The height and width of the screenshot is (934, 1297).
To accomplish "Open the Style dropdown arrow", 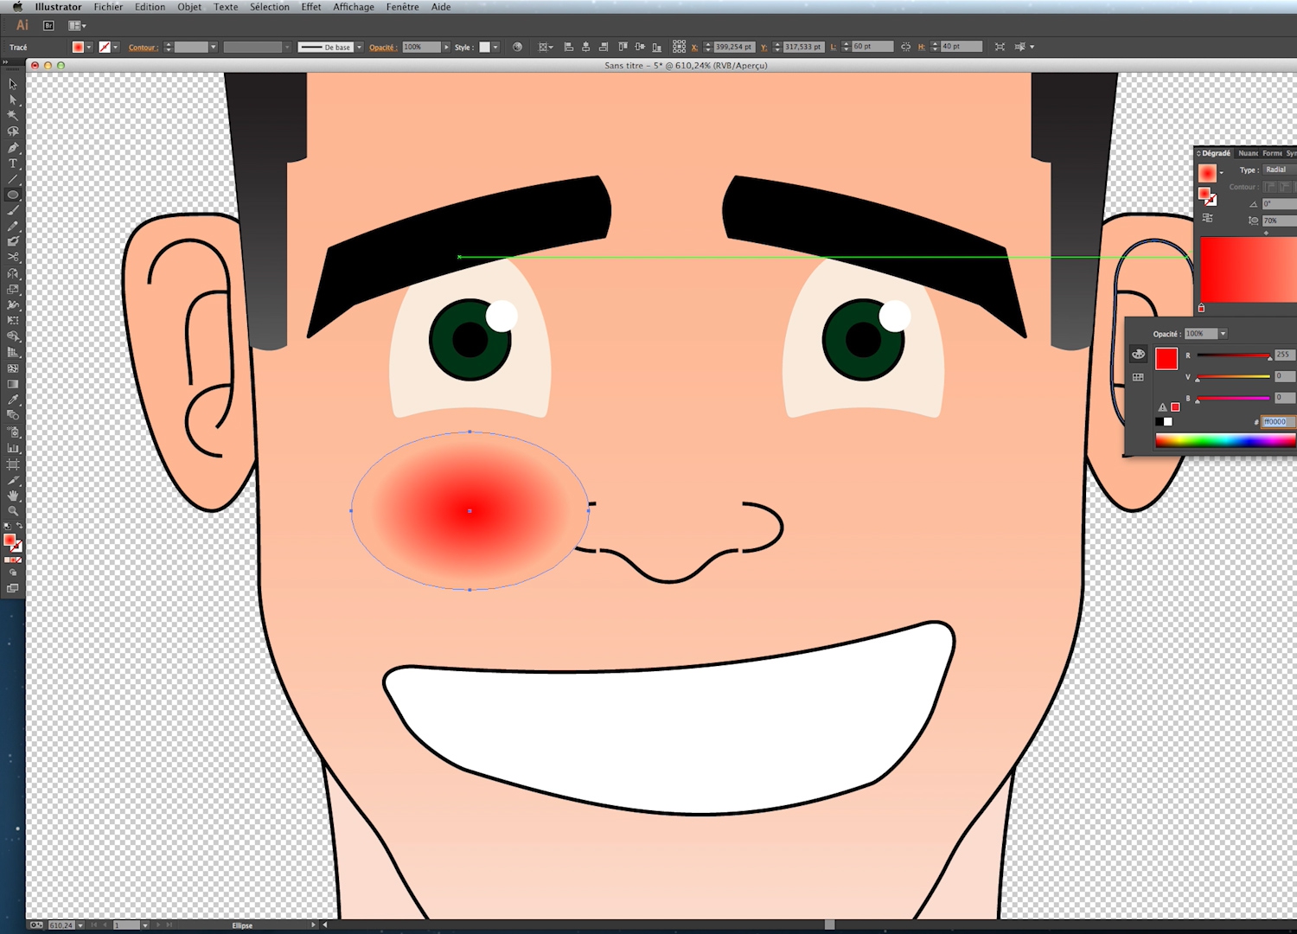I will [x=495, y=47].
